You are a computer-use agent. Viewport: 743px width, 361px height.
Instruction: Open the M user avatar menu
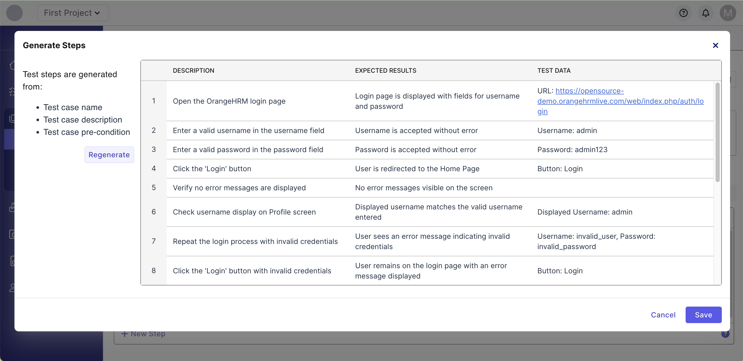(728, 13)
